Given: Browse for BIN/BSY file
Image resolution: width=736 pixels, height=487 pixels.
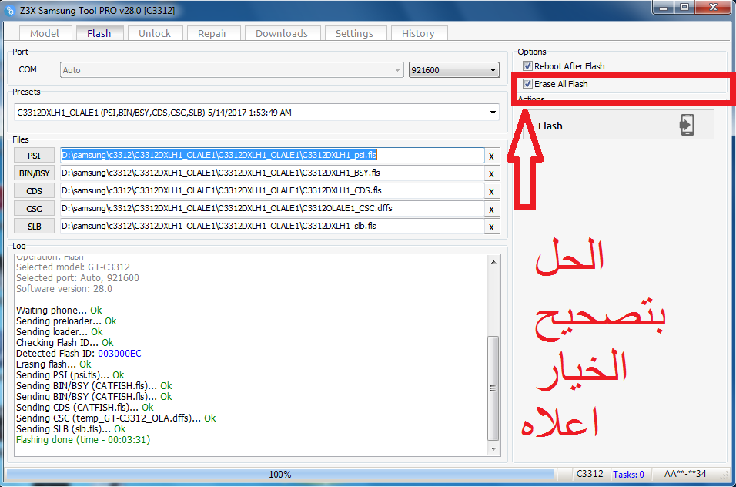Looking at the screenshot, I should click(x=34, y=173).
